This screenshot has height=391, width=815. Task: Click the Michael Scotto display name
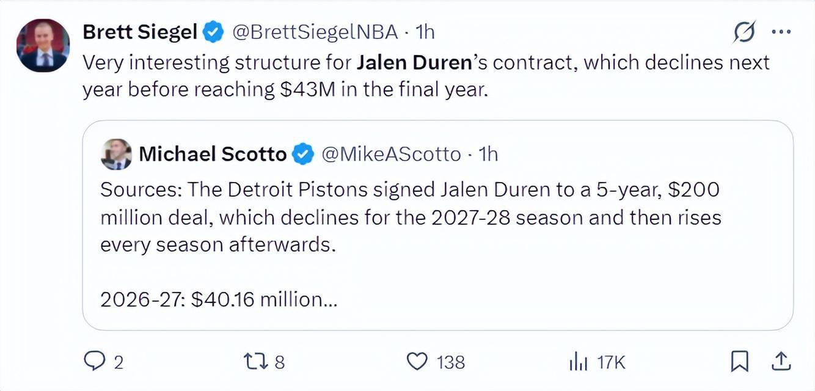pos(213,154)
